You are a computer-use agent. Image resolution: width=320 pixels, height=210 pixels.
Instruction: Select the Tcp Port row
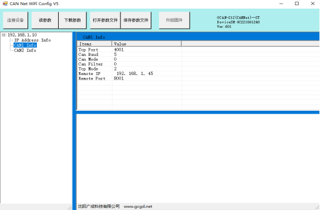pos(198,50)
